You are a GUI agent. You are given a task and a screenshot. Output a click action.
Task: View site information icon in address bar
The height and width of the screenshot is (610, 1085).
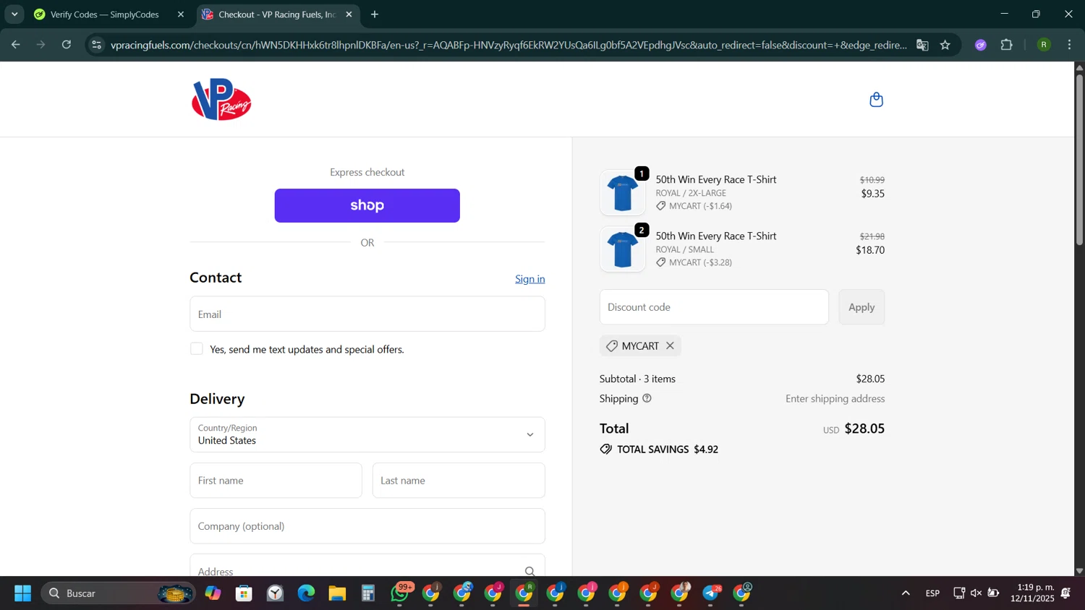pyautogui.click(x=96, y=45)
